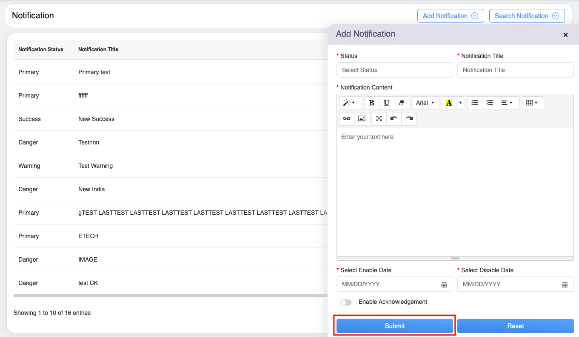Apply underline formatting in the editor
Viewport: 579px width, 337px height.
386,103
